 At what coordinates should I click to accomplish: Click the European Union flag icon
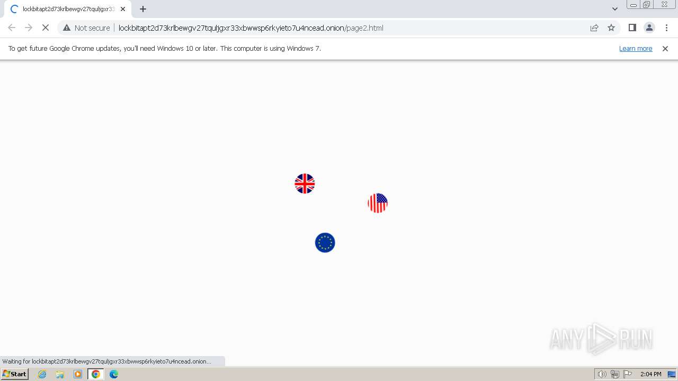coord(325,243)
